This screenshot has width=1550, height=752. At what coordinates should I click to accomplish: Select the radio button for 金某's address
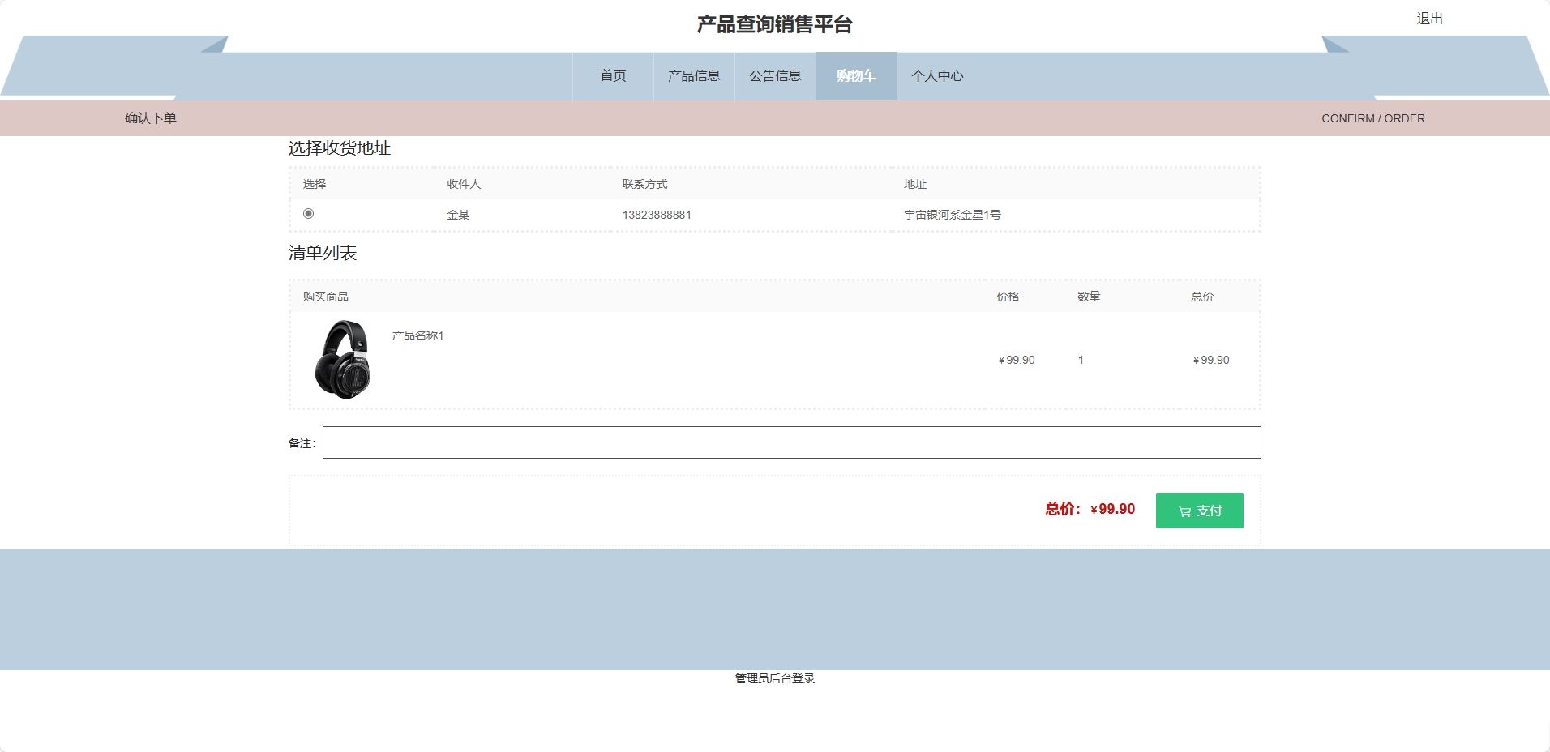[x=310, y=213]
